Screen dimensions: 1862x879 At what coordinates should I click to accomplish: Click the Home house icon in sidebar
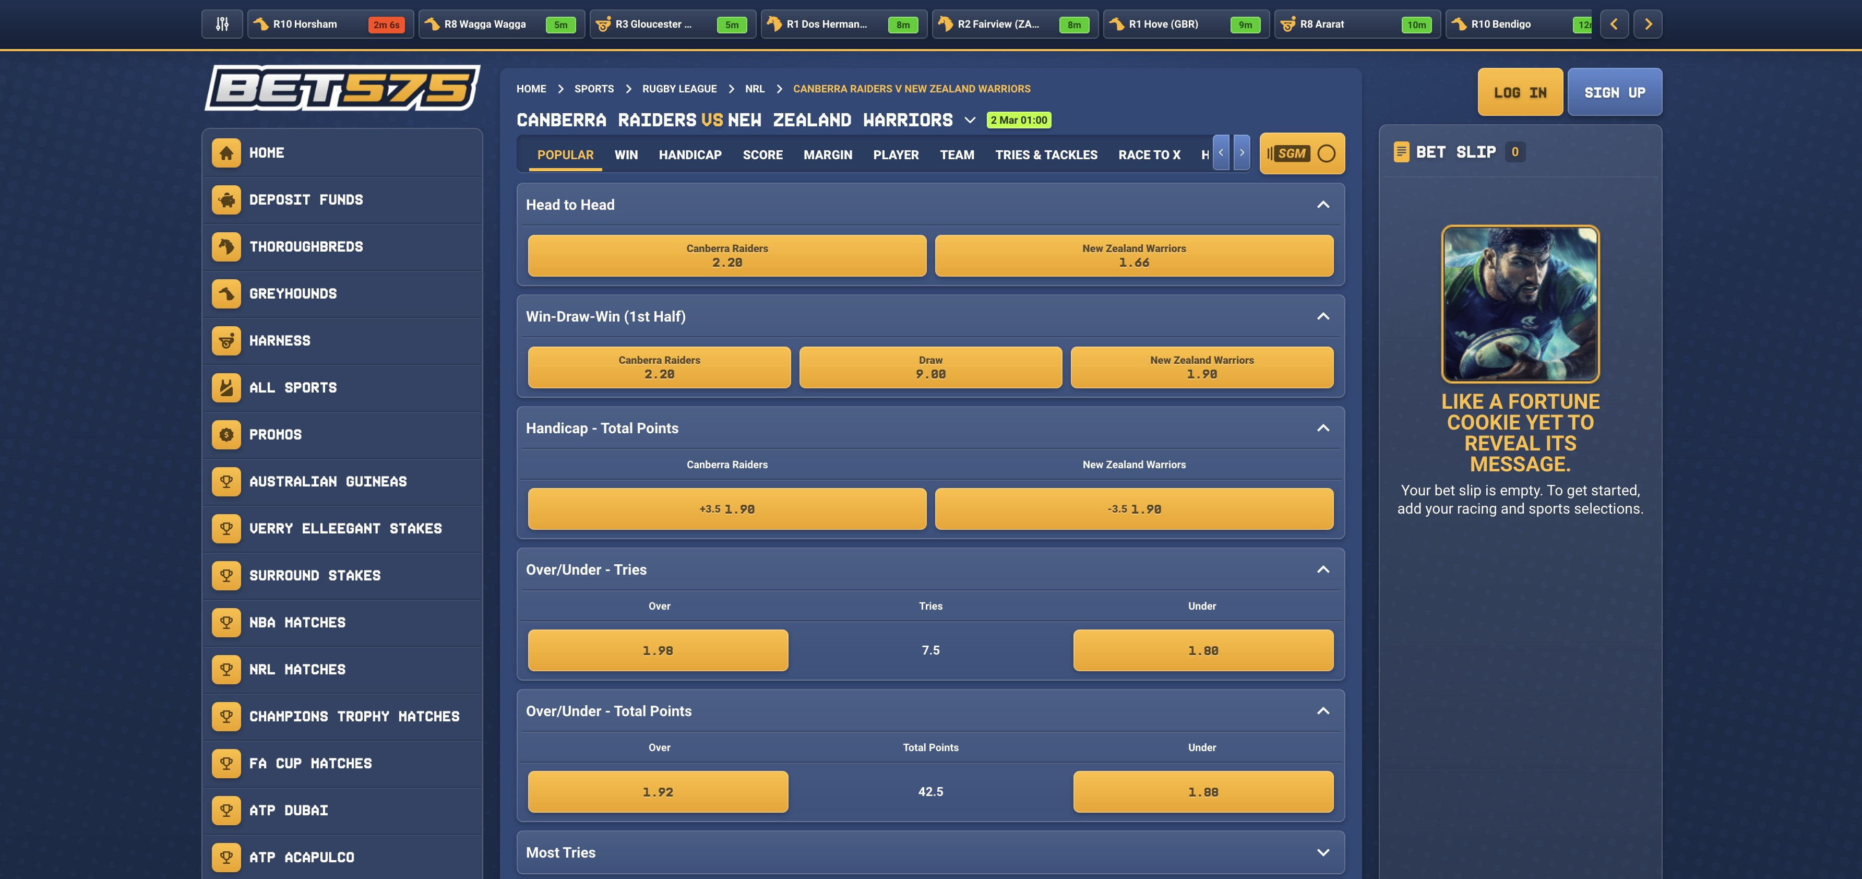point(226,152)
